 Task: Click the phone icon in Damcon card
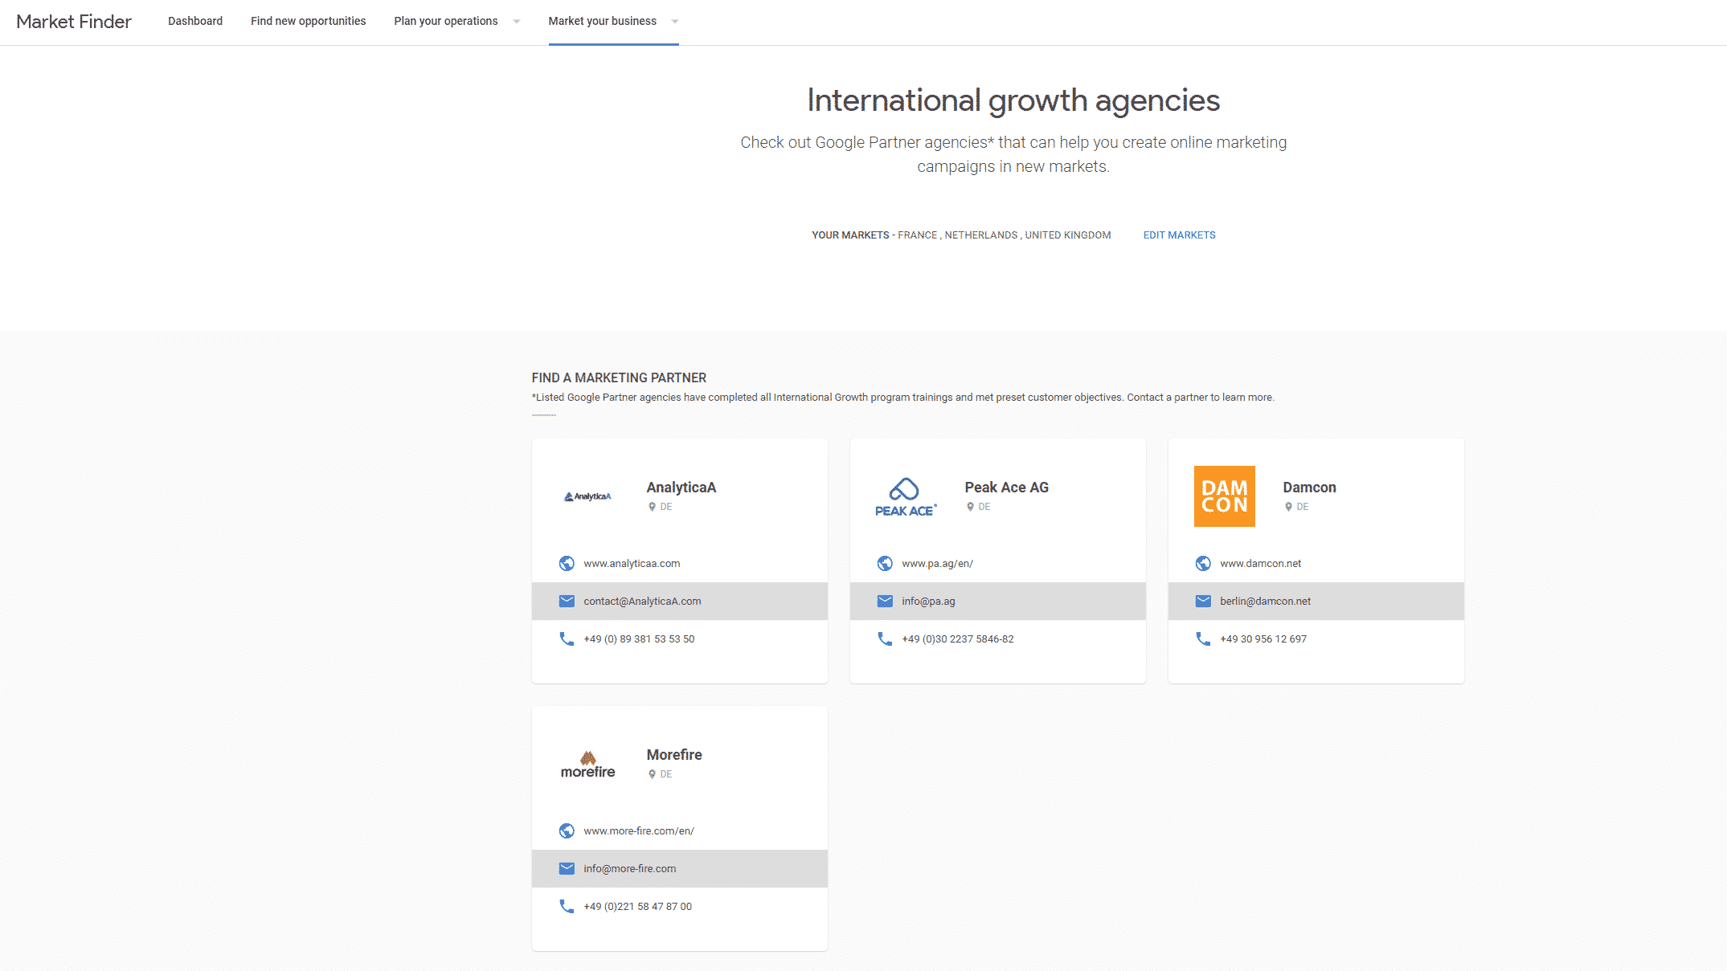pyautogui.click(x=1203, y=639)
